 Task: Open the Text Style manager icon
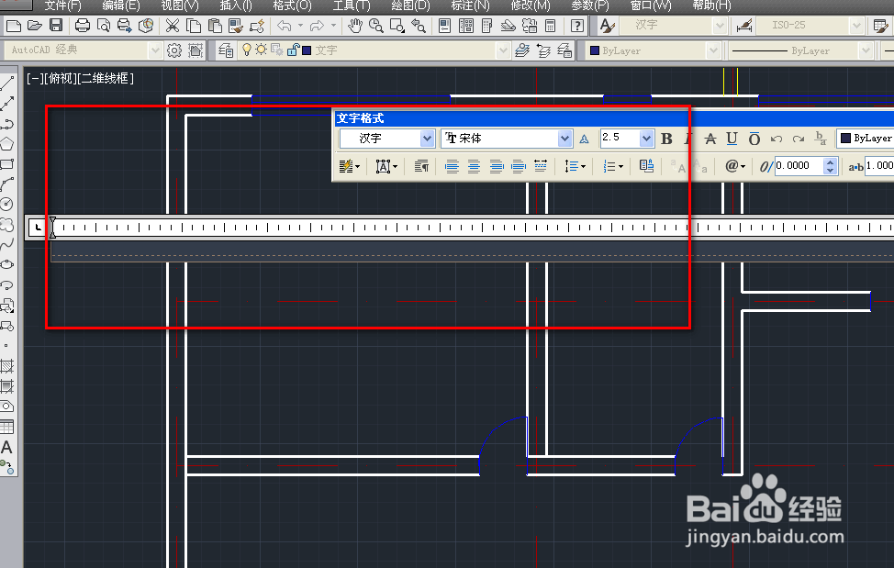[x=607, y=26]
